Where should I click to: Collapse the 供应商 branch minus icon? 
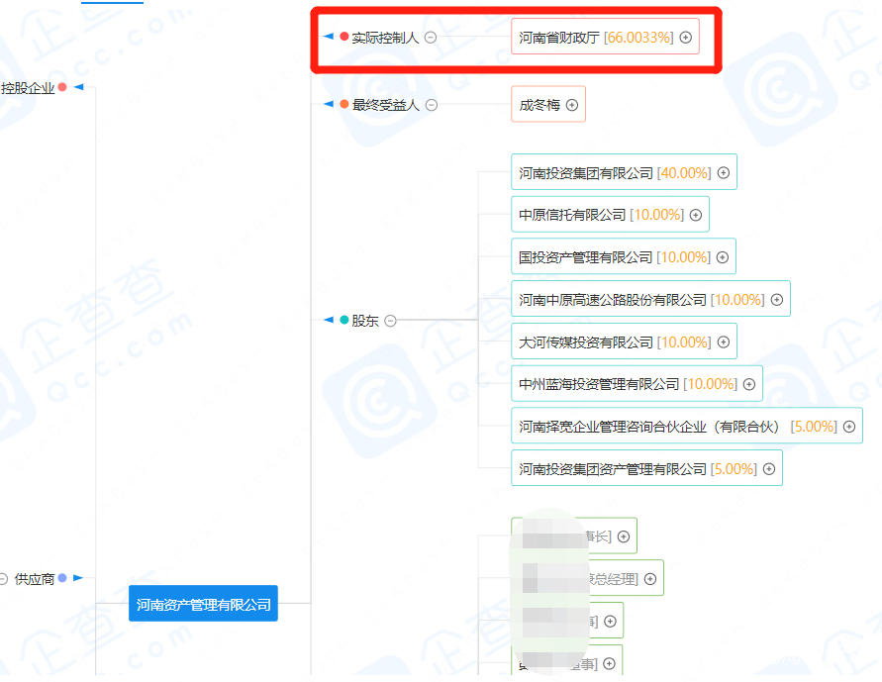point(3,579)
